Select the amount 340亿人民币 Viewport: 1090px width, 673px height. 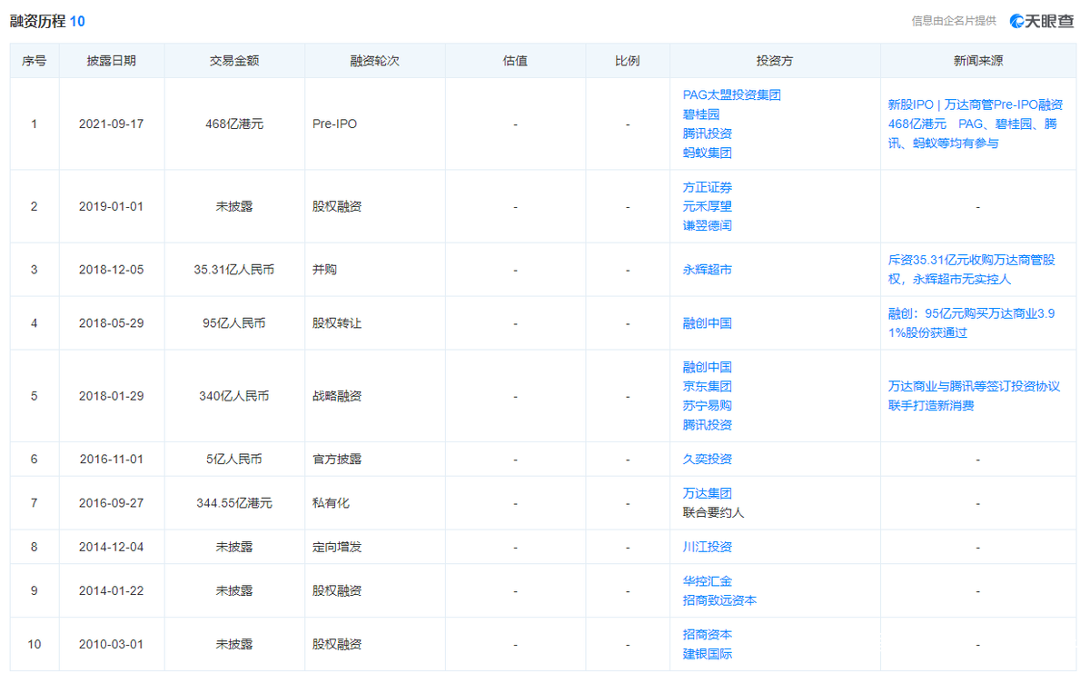pos(234,396)
